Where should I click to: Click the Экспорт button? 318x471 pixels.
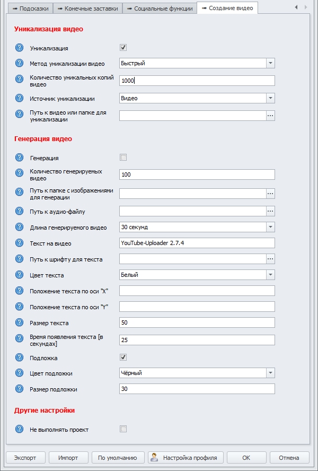tap(25, 457)
